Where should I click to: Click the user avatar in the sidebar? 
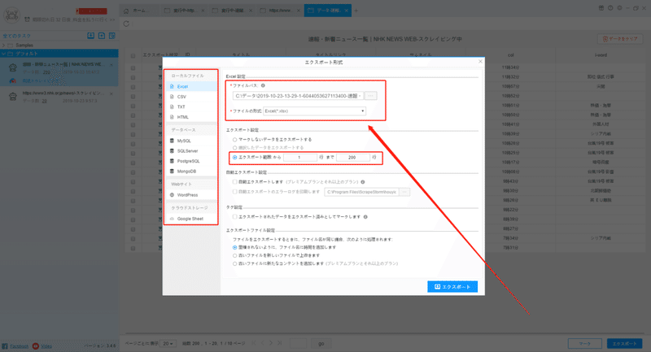tap(11, 15)
